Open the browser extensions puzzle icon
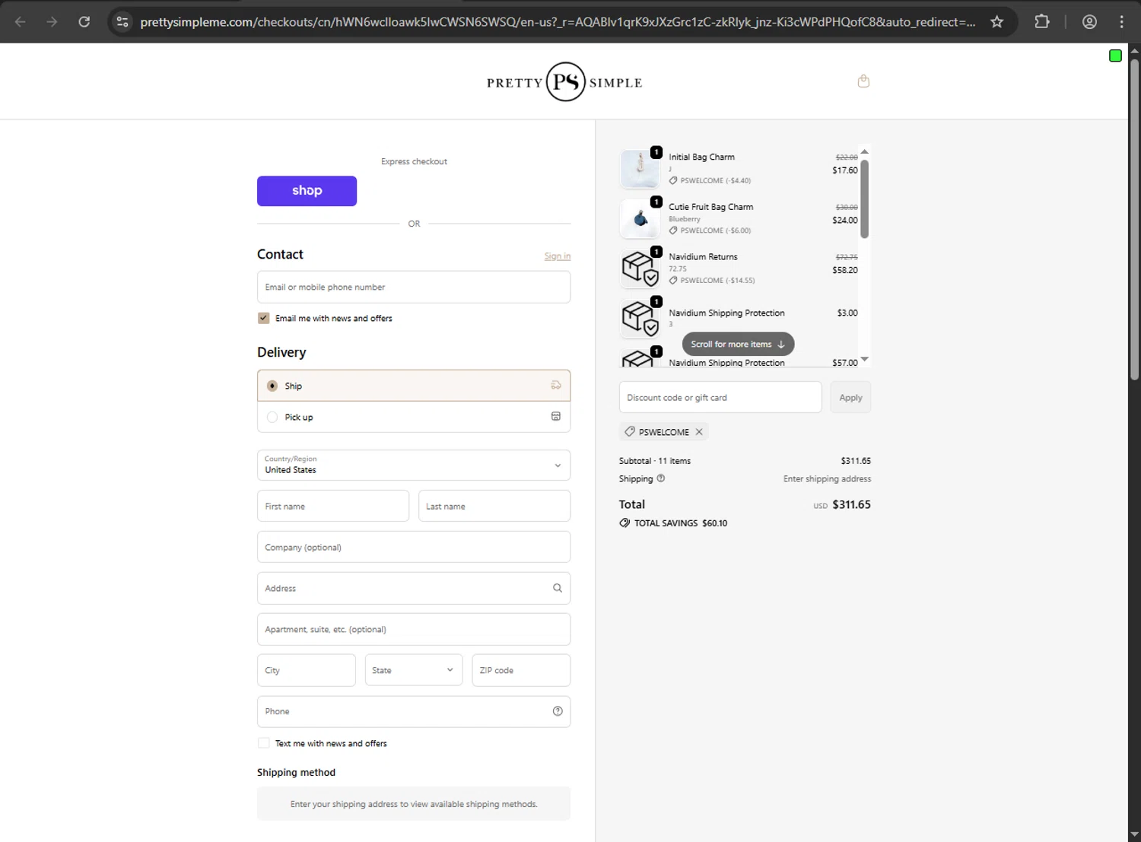 (x=1042, y=21)
